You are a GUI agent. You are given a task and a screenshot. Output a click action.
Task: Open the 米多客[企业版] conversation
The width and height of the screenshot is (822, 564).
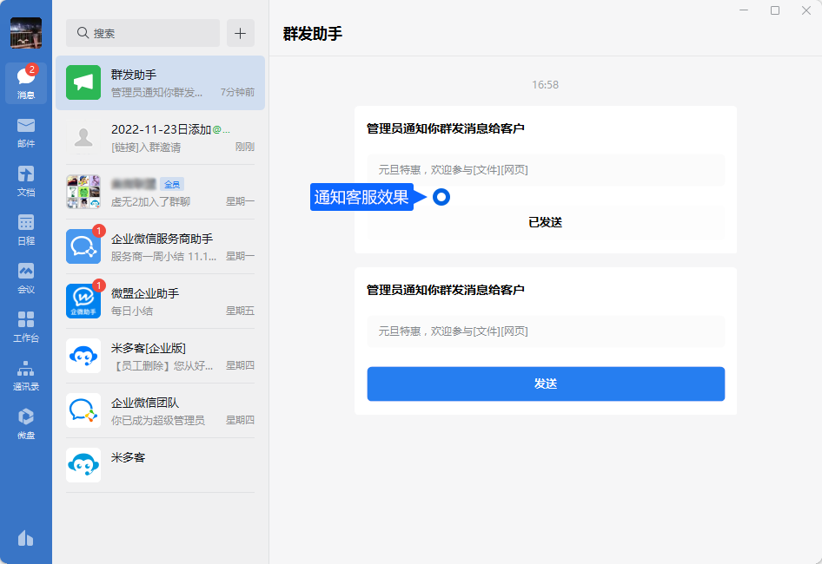pos(160,356)
